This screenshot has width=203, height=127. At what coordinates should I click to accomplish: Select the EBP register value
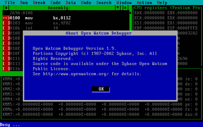pos(154,28)
